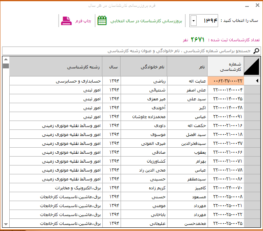263x231 pixels.
Task: Click the چاپ فرم print button
Action: (x=76, y=21)
